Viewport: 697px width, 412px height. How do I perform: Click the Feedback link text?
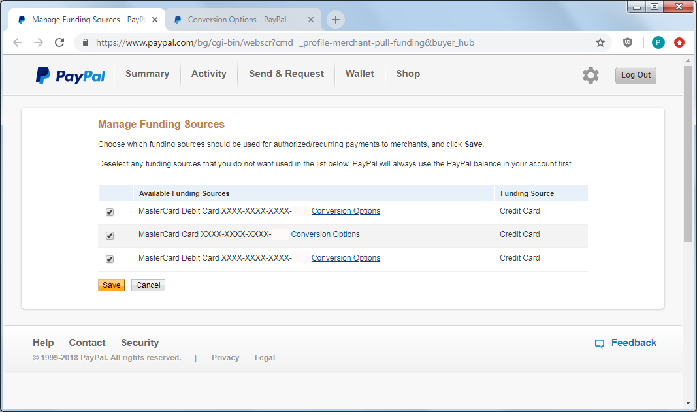pyautogui.click(x=634, y=343)
